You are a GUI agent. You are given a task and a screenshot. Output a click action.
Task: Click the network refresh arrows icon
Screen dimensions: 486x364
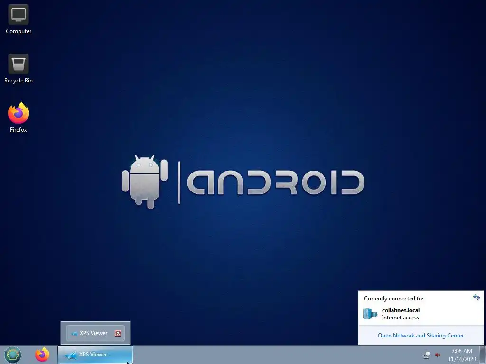(477, 298)
